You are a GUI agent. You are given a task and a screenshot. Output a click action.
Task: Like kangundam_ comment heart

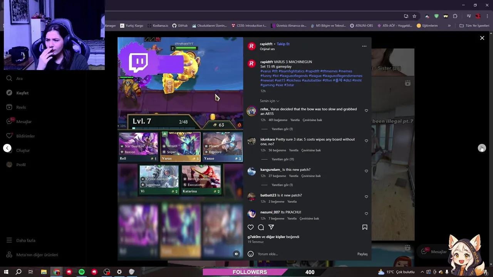[x=366, y=171]
